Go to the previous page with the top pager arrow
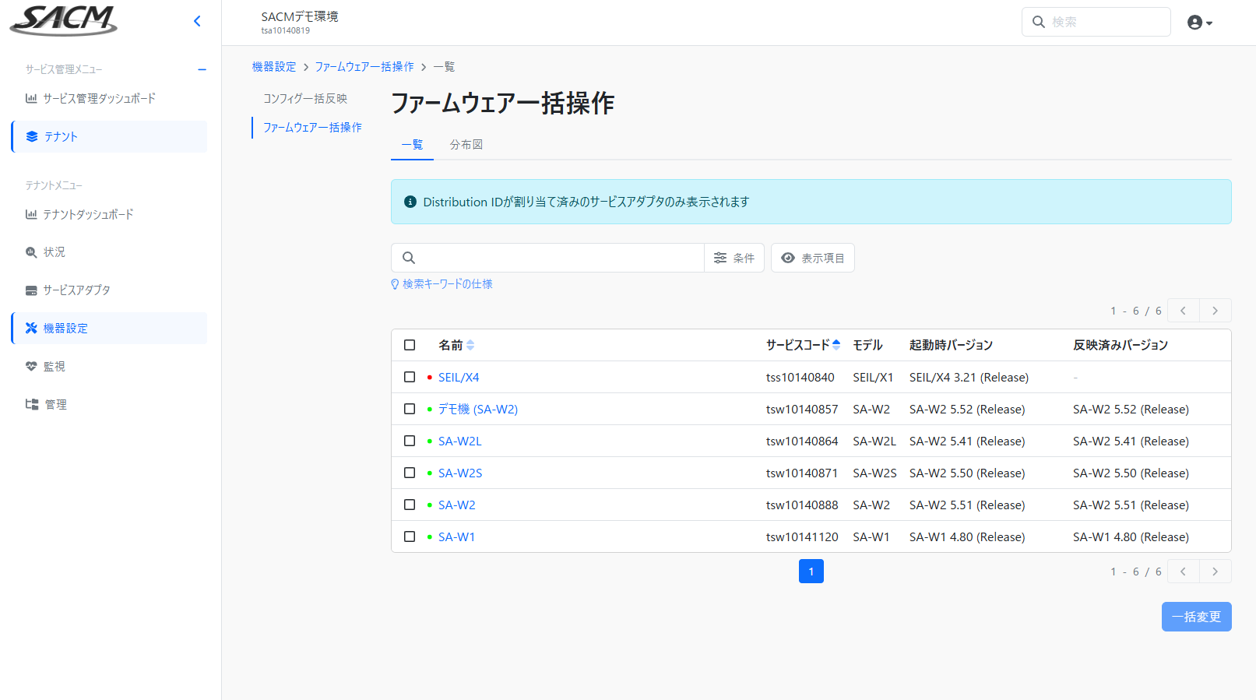This screenshot has width=1256, height=700. coord(1184,311)
